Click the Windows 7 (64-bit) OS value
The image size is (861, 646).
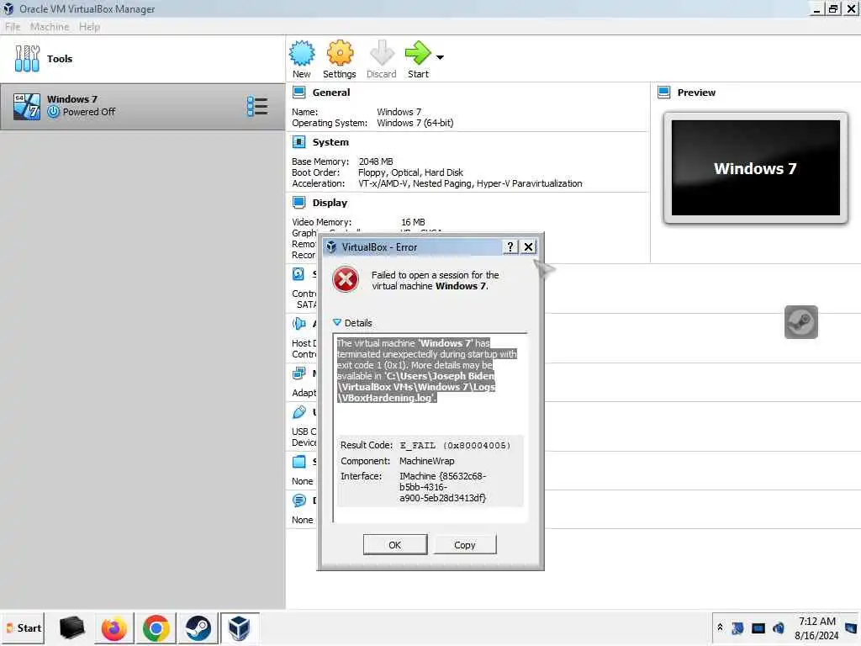[x=415, y=123]
